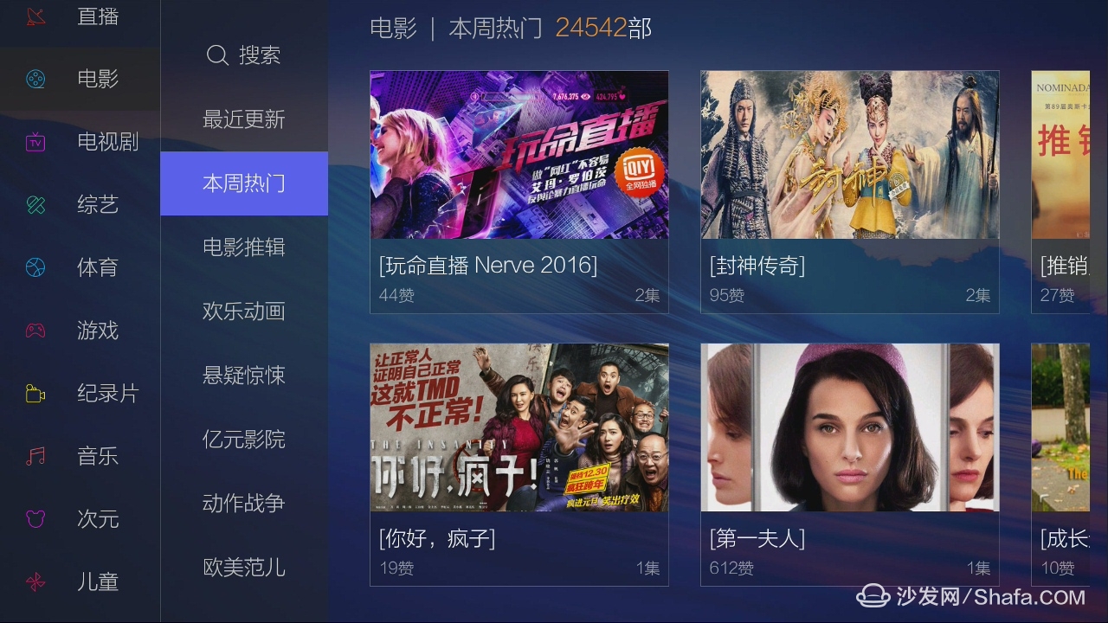Click the 你好，疯子 movie title

[437, 539]
